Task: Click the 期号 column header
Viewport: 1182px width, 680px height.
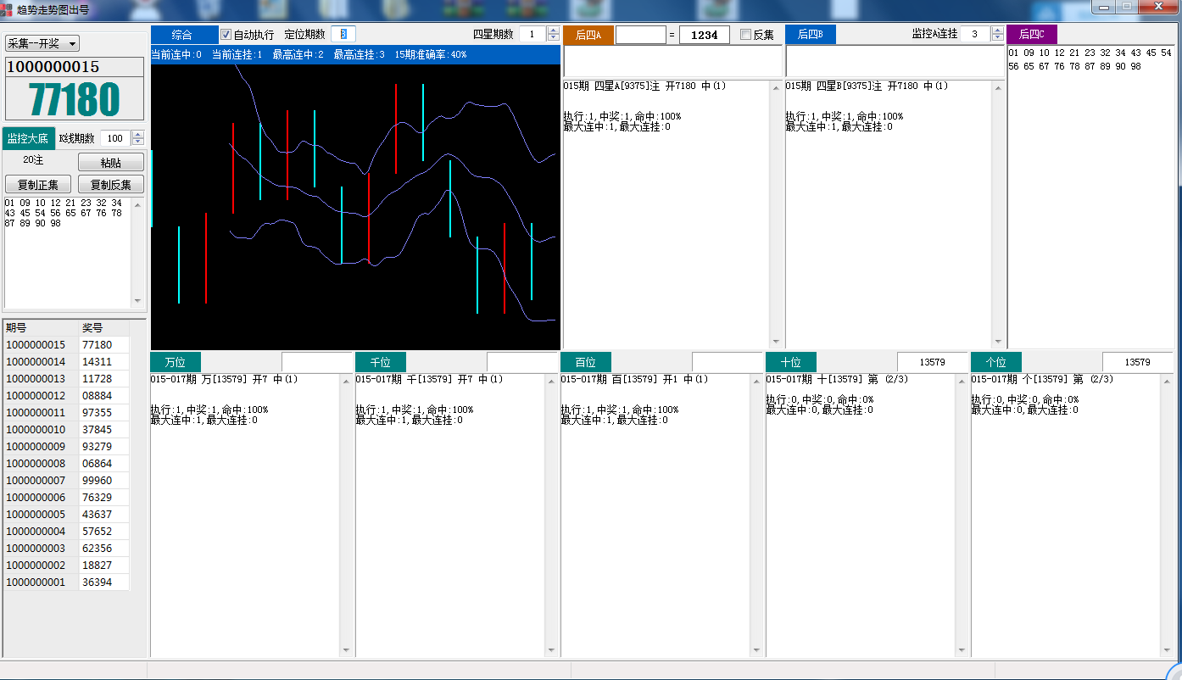Action: 41,327
